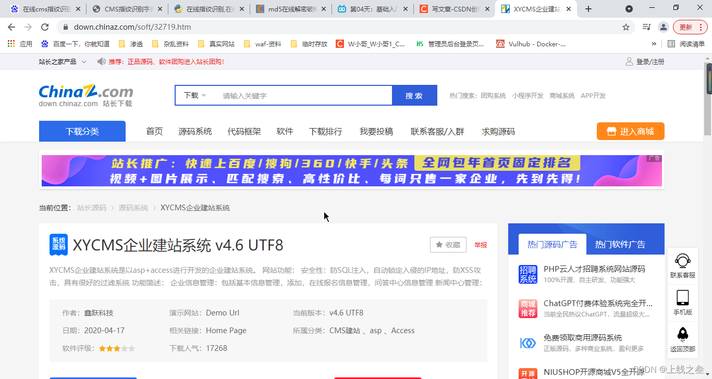Click the 开源 icon next to NIUSHOP
The width and height of the screenshot is (712, 379).
528,373
